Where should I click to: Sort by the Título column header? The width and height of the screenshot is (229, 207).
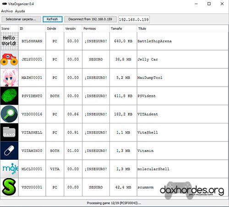click(x=183, y=28)
